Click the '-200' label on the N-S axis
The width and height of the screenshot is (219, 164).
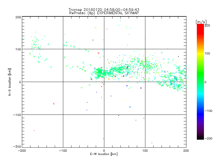[17, 147]
